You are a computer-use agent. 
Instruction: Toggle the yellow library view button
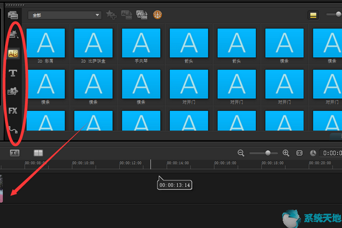tap(313, 15)
